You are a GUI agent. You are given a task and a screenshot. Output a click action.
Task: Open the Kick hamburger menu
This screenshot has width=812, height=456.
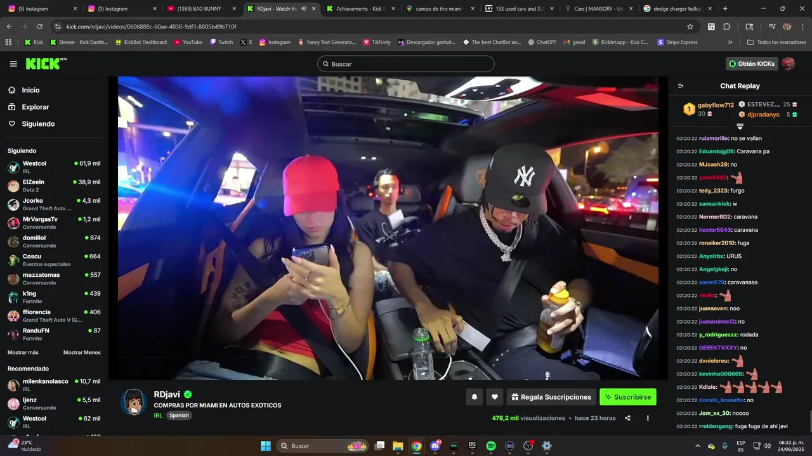[x=13, y=64]
